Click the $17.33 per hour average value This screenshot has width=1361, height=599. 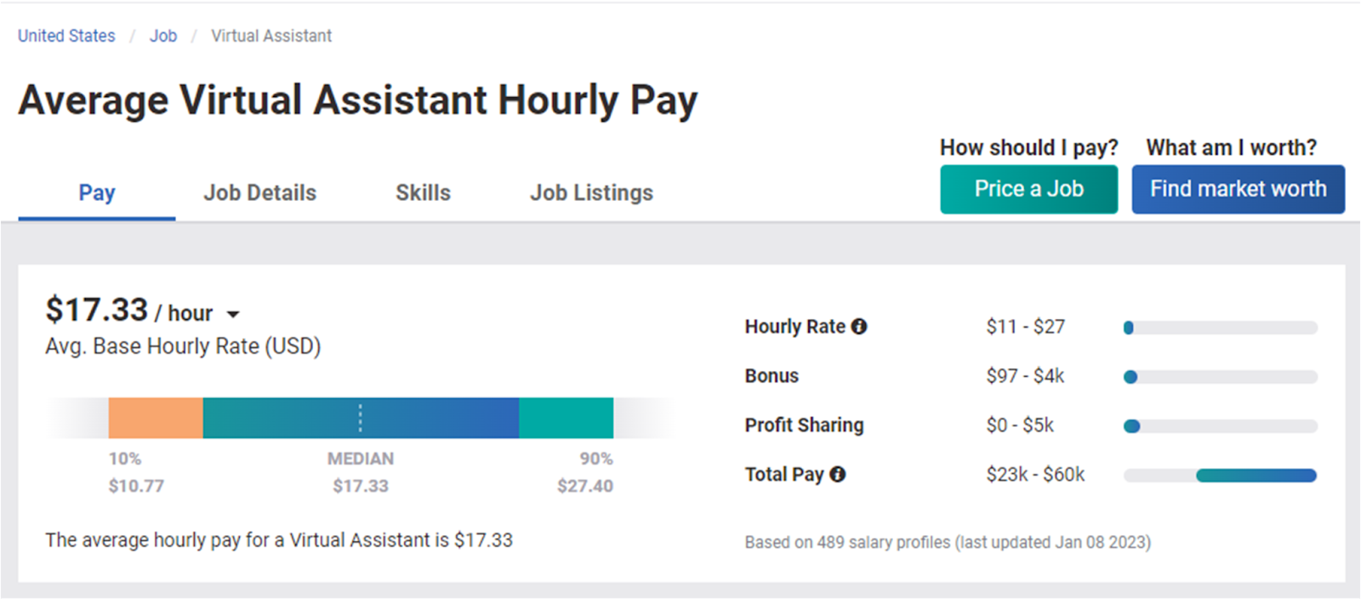(97, 310)
